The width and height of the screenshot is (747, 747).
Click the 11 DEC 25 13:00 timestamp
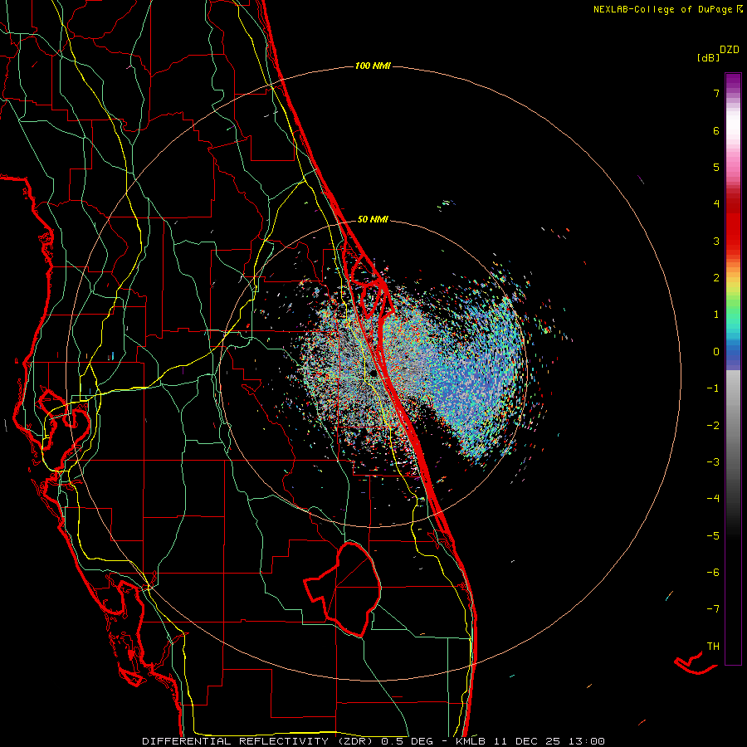[x=549, y=741]
